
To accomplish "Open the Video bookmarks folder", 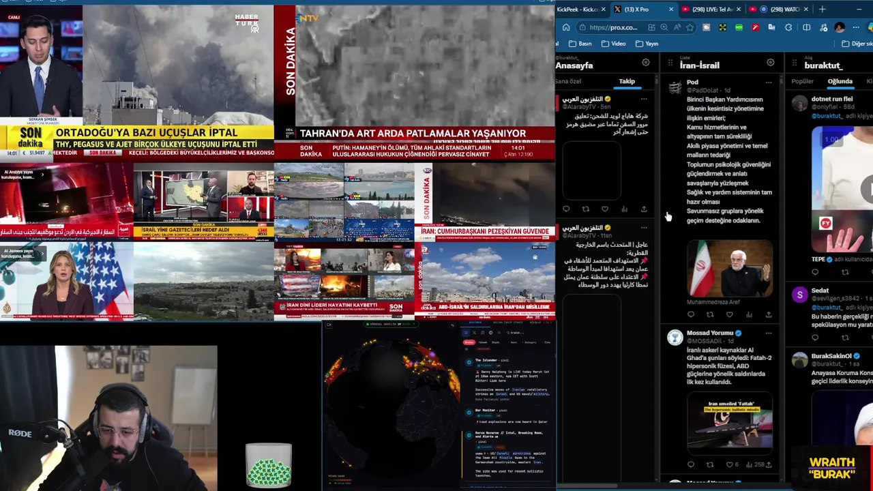I will tap(613, 44).
